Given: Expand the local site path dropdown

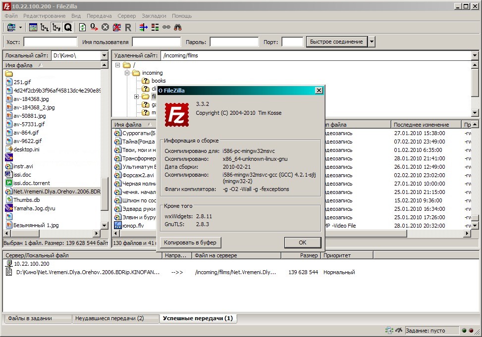Looking at the screenshot, I should [104, 55].
